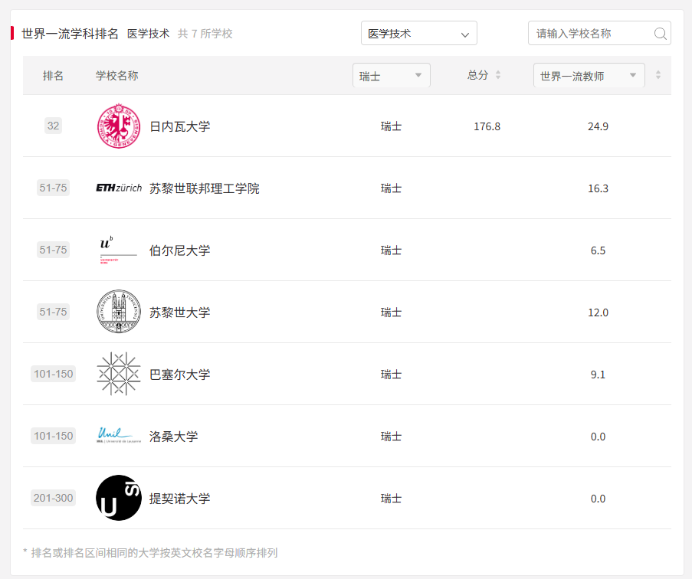Click total score 176.8

(x=487, y=126)
